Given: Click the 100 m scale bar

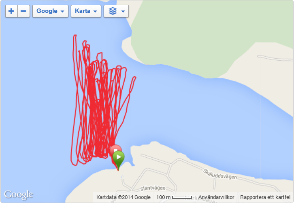Looking at the screenshot, I should (x=174, y=197).
